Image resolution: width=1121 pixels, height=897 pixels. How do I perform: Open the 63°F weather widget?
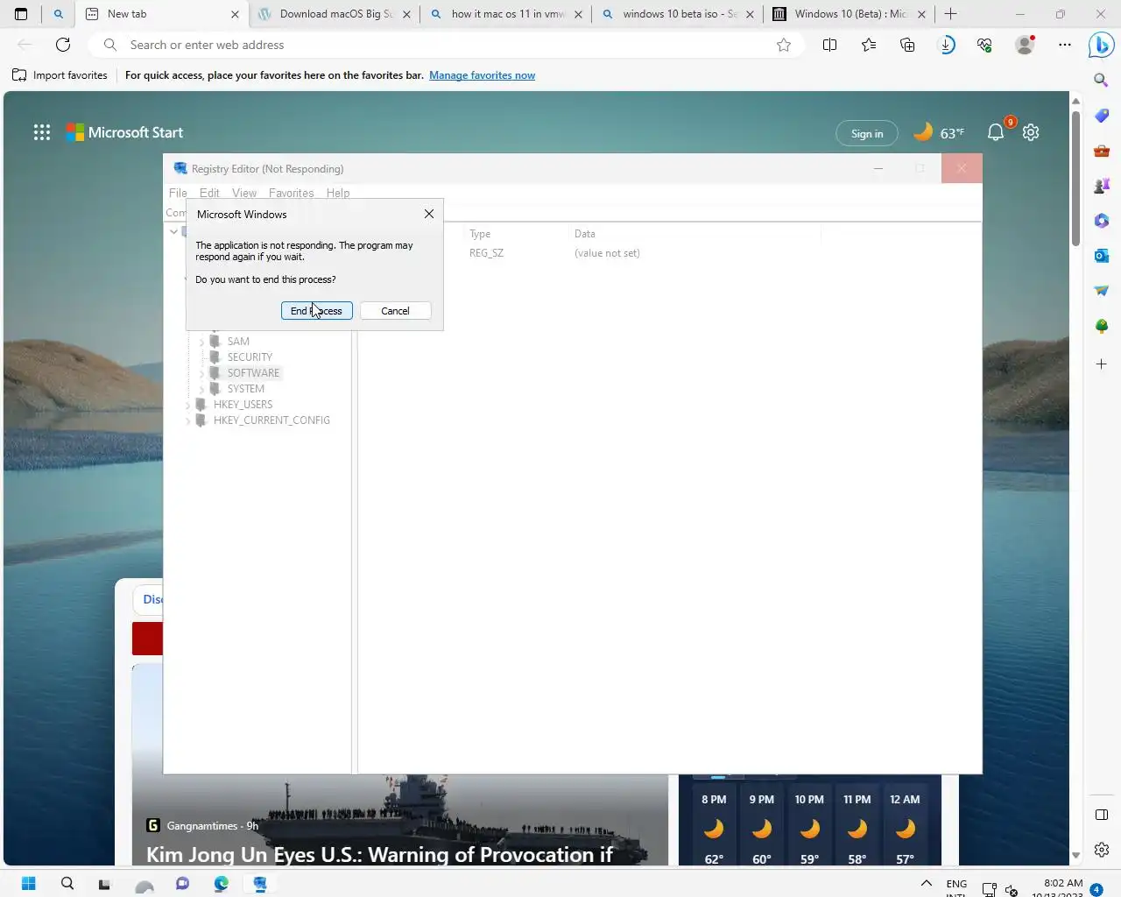coord(939,132)
